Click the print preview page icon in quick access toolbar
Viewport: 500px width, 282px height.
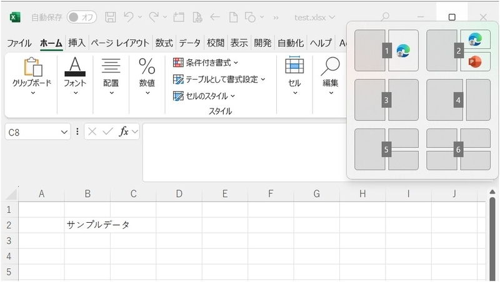click(x=197, y=17)
